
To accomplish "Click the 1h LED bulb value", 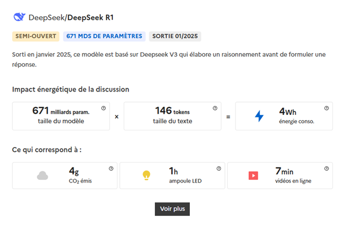I will click(173, 171).
